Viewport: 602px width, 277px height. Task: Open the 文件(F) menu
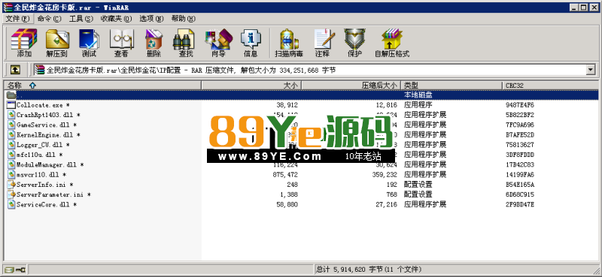point(17,18)
